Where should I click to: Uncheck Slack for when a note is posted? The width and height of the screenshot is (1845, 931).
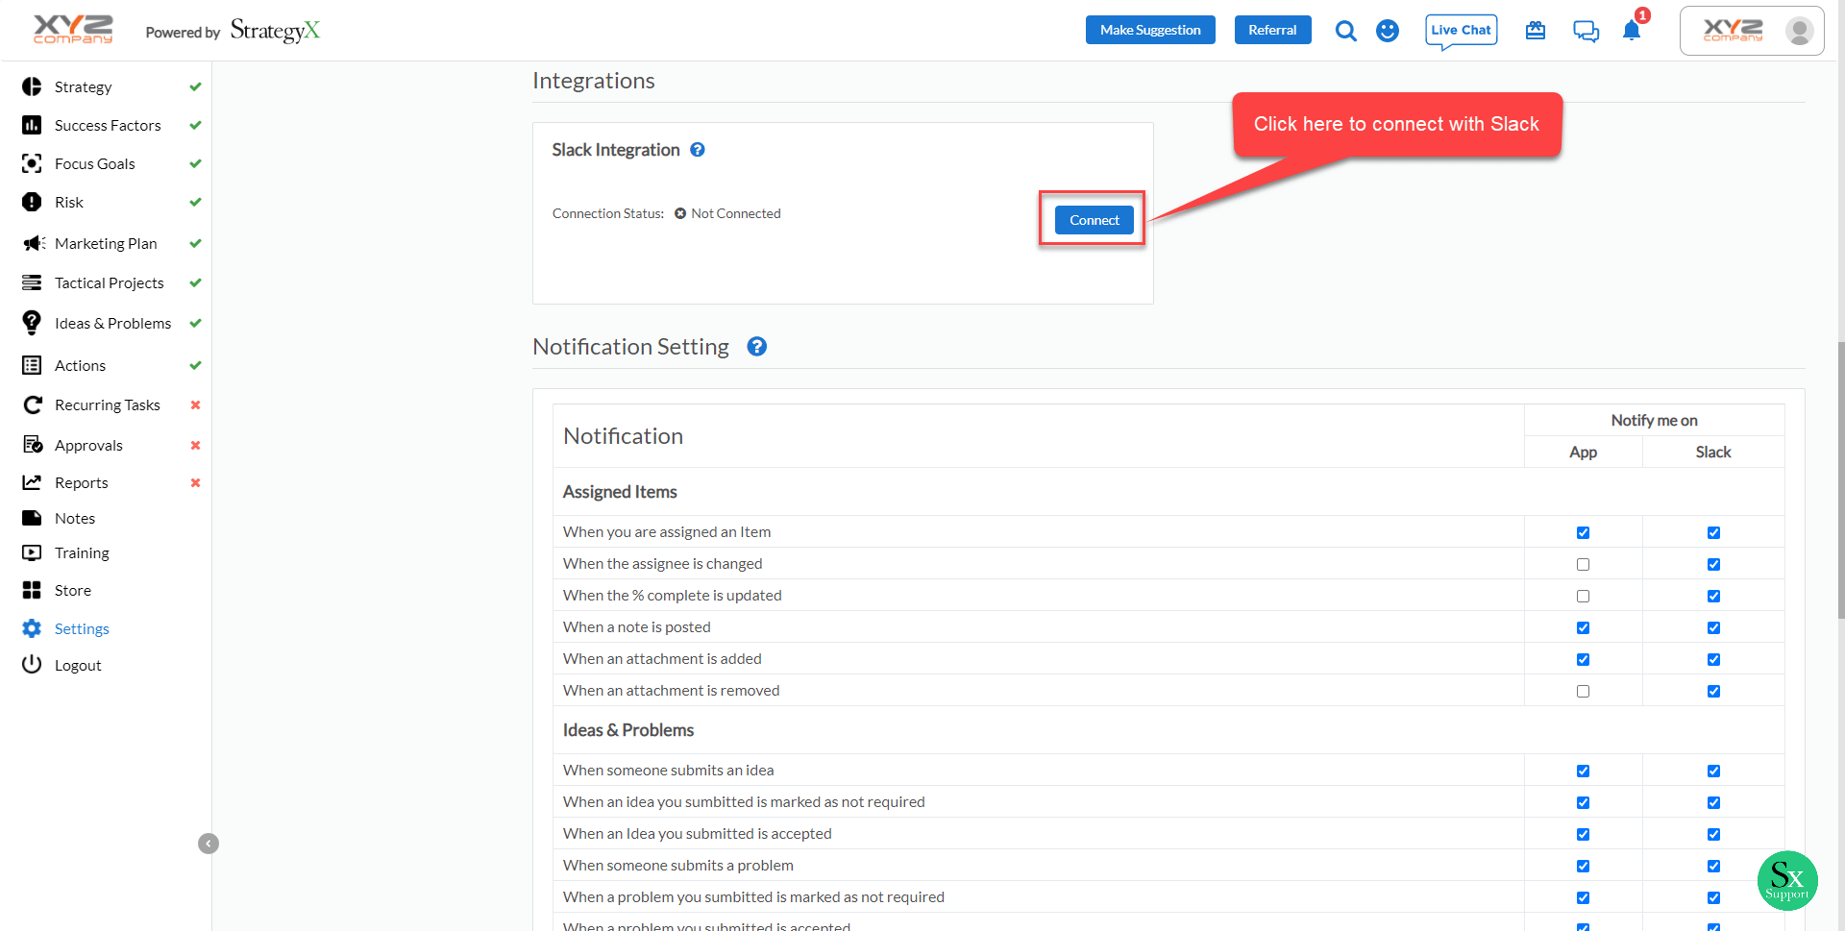click(1713, 628)
